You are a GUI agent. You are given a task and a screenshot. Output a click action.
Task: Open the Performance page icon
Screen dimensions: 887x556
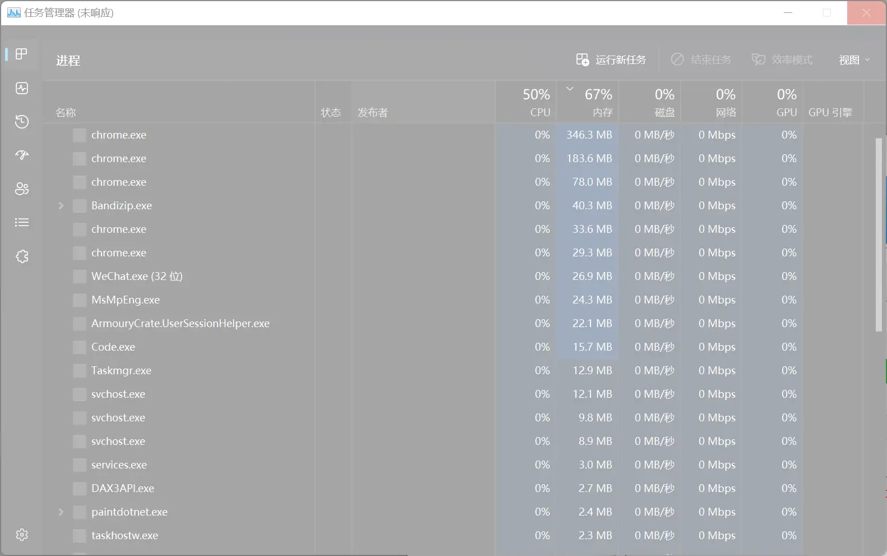(22, 88)
